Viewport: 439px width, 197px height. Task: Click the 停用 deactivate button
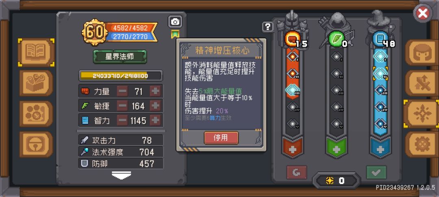[x=221, y=138]
